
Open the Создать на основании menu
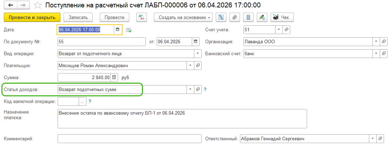183,17
